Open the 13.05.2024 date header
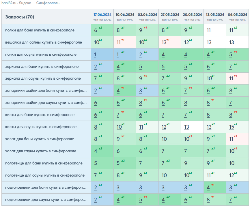250x206 pixels. point(215,15)
